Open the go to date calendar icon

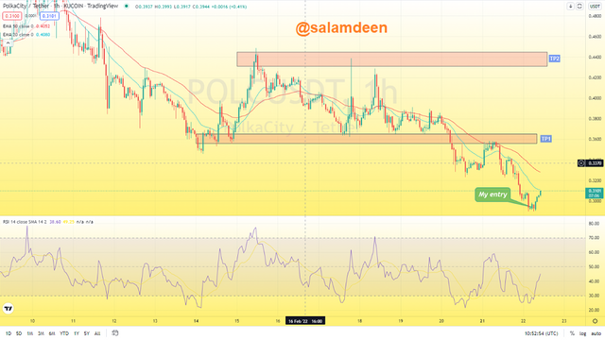[x=115, y=333]
